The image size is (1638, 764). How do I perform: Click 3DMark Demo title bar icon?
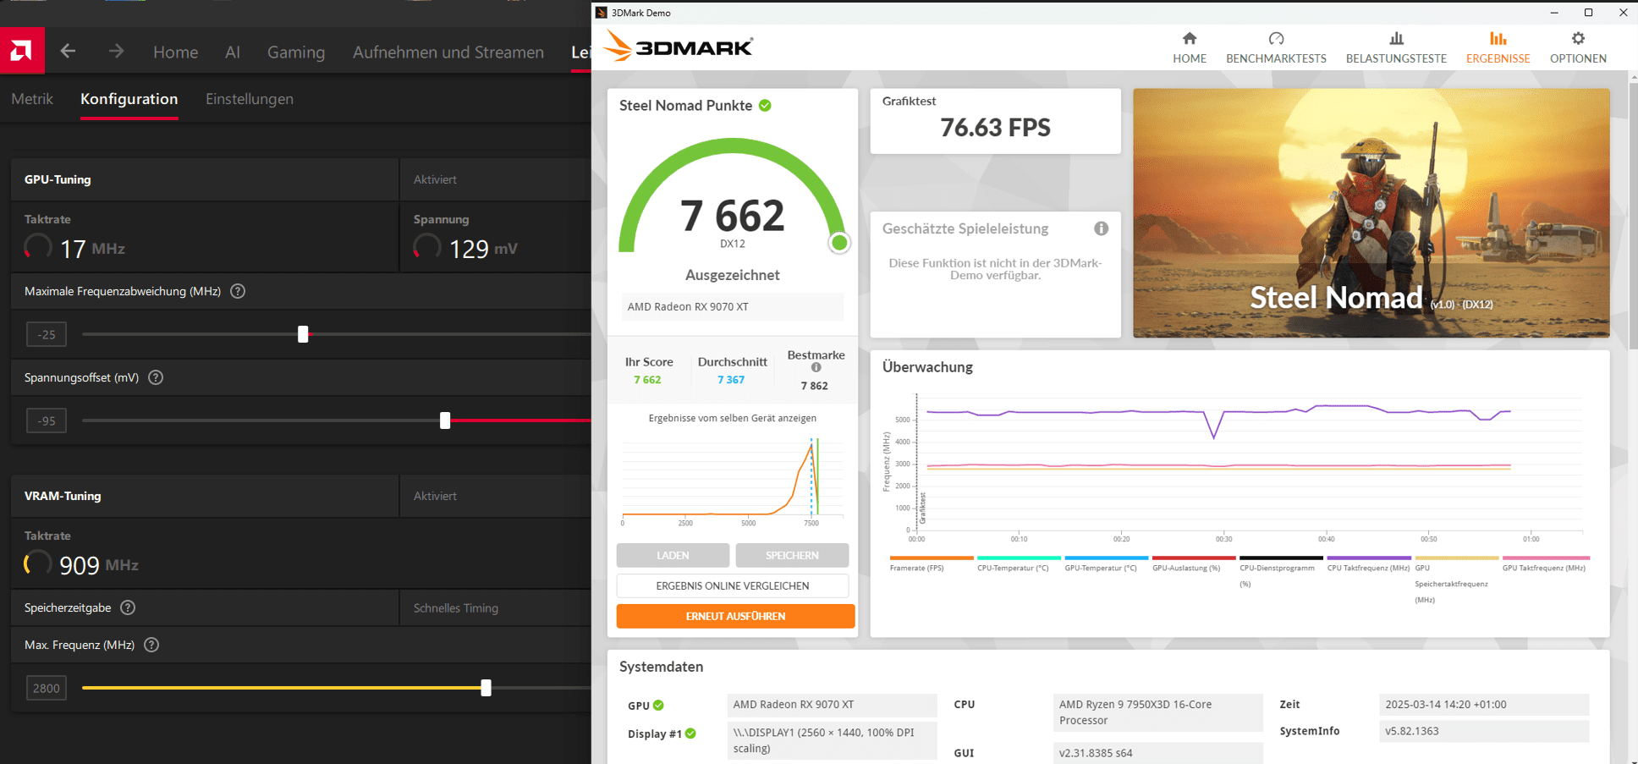pyautogui.click(x=602, y=13)
